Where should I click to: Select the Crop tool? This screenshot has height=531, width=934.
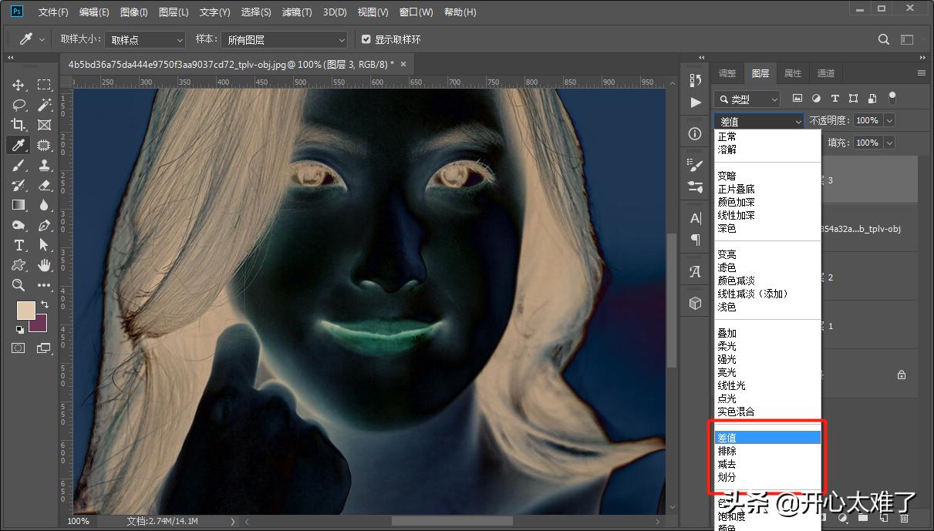tap(19, 125)
